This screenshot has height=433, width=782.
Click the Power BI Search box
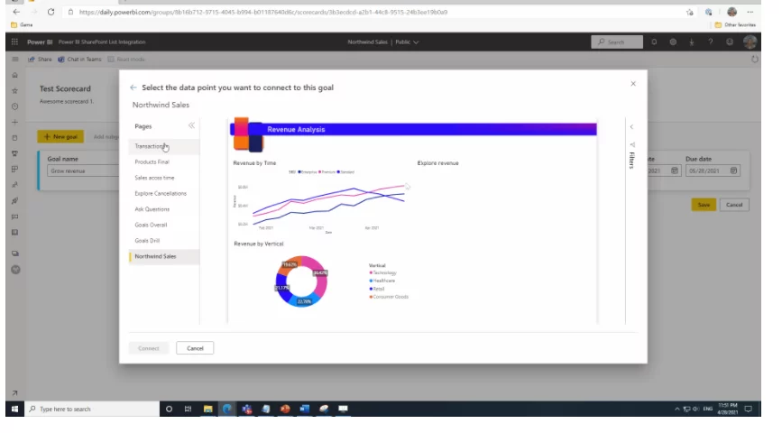point(617,41)
